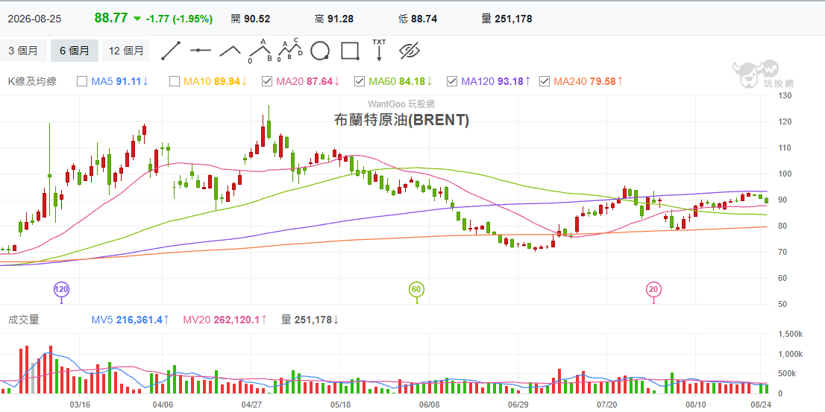Select the horizontal line drawing tool

click(201, 51)
